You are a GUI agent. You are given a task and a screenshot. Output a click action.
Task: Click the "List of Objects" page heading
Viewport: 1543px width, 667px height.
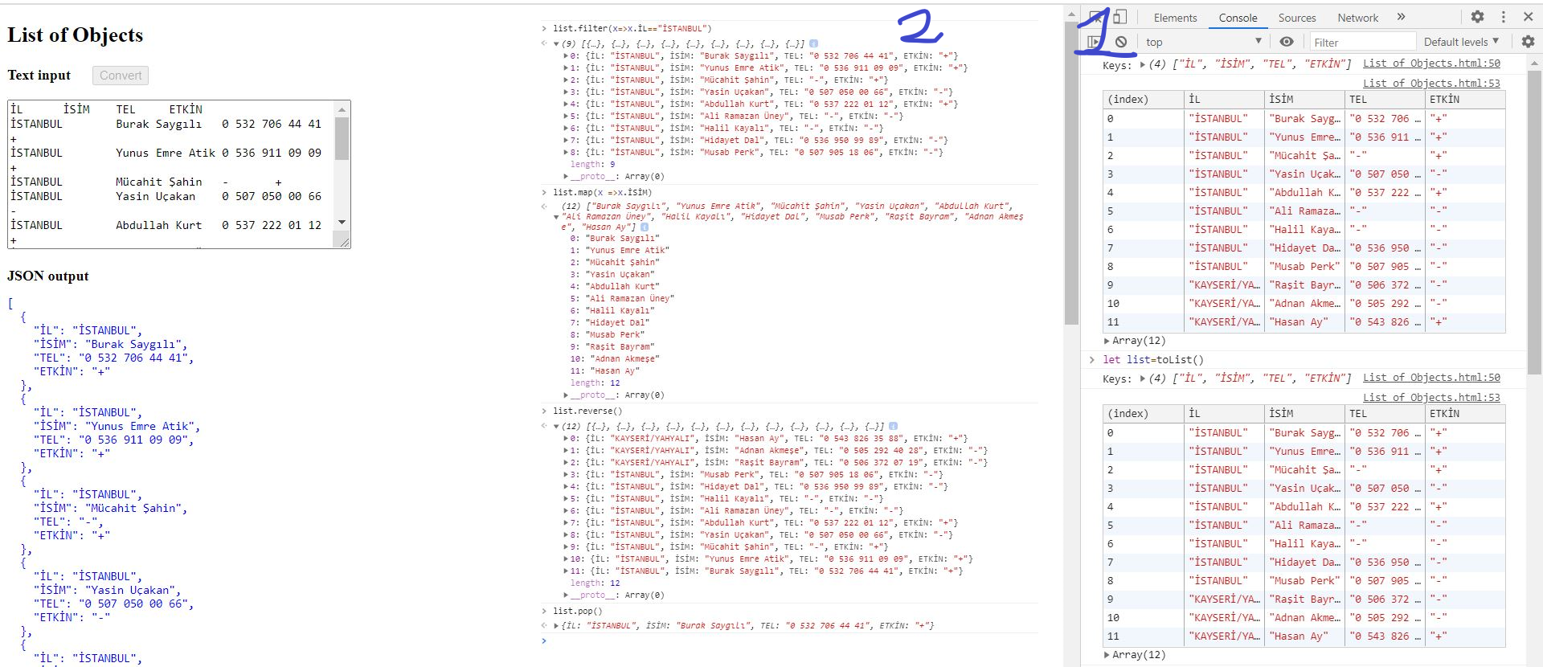pyautogui.click(x=76, y=35)
